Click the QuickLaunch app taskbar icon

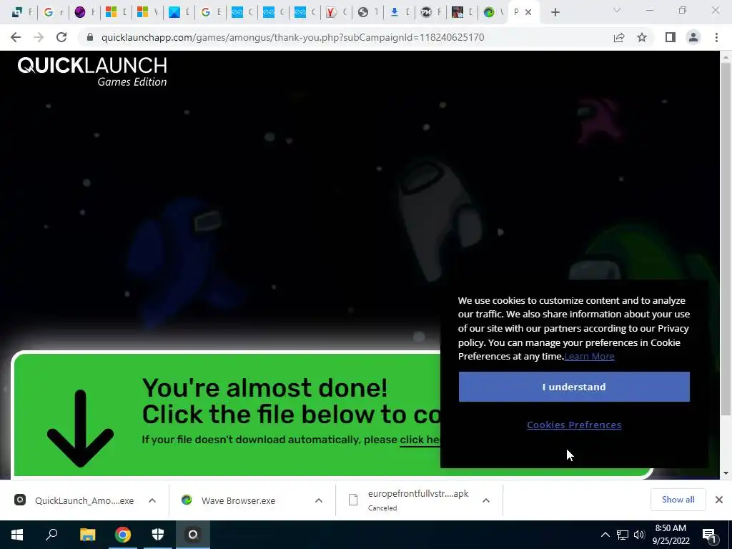193,535
